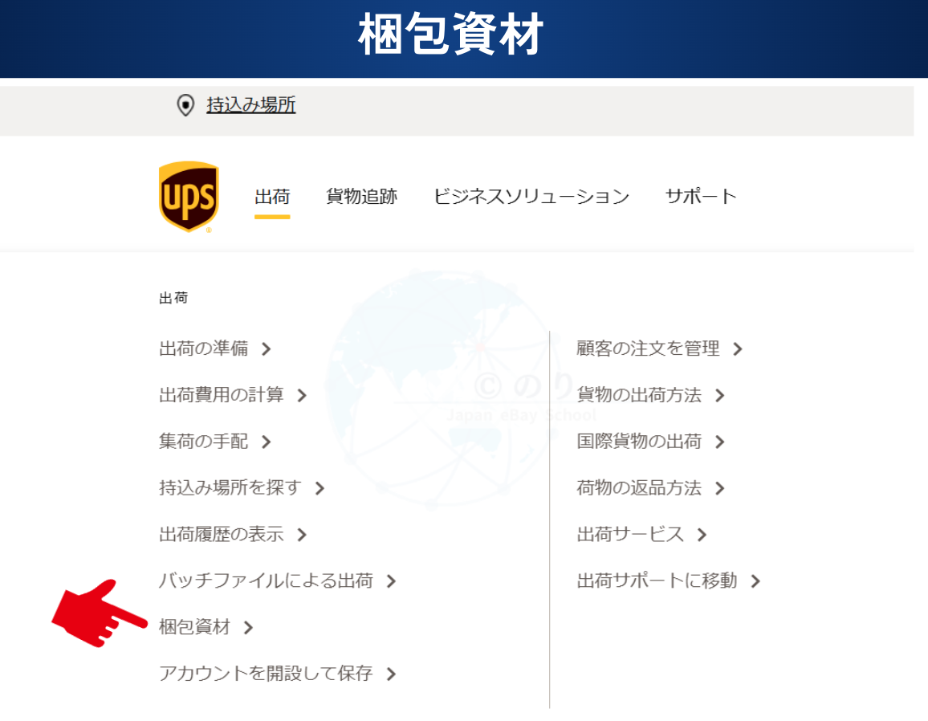Click chevron beside 顧客の注文を管理
The height and width of the screenshot is (721, 928).
(x=738, y=349)
